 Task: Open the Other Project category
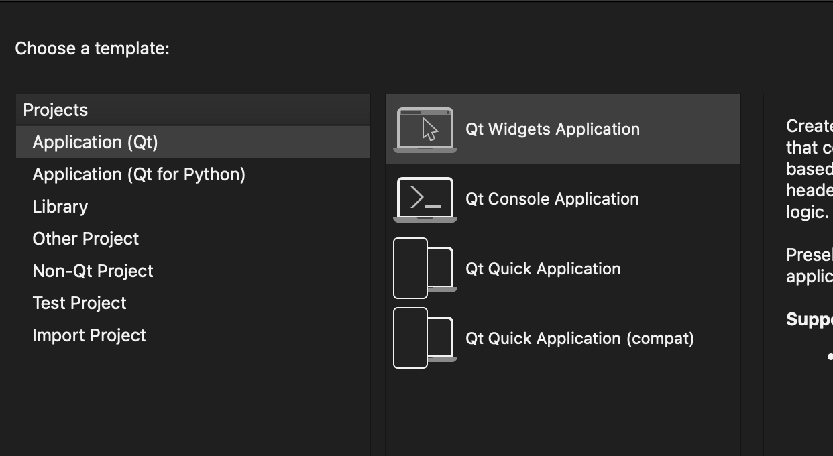(x=193, y=239)
